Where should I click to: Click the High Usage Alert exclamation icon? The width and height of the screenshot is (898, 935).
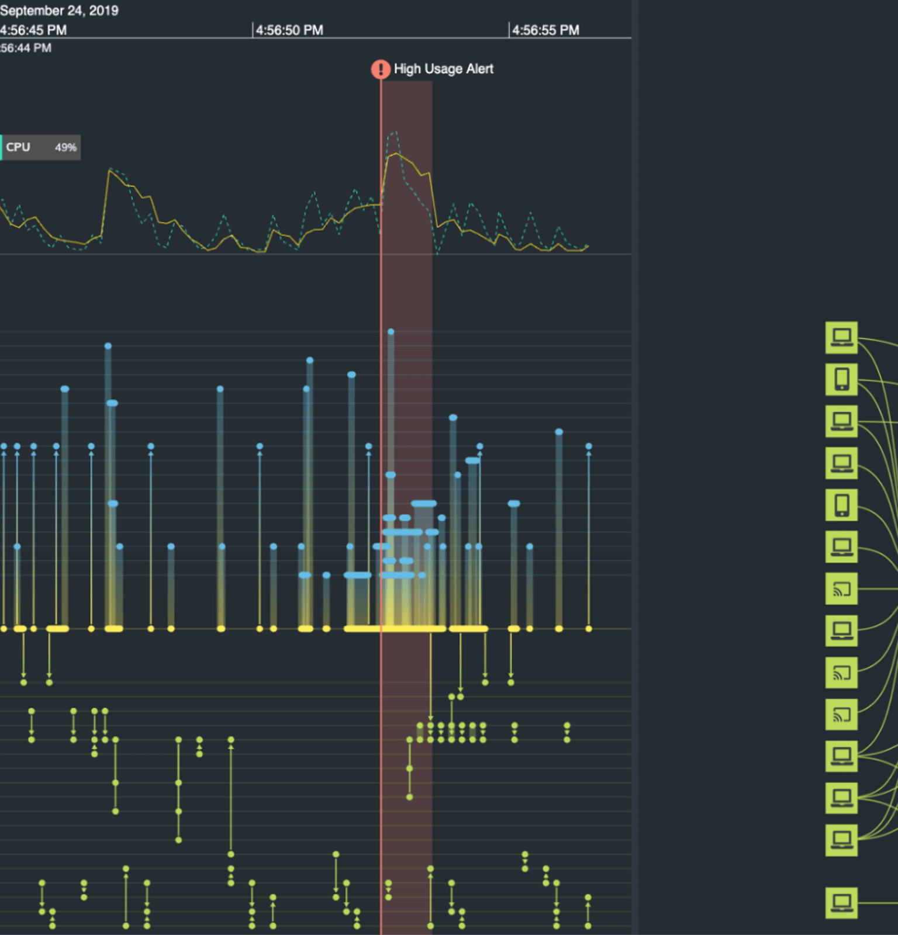click(381, 69)
